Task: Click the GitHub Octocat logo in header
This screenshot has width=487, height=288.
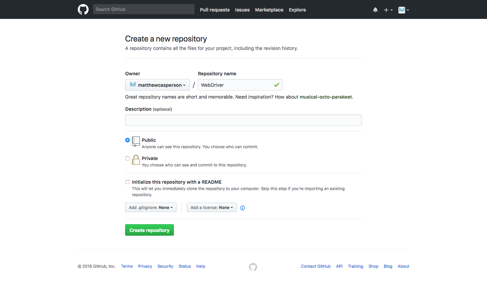Action: pyautogui.click(x=83, y=9)
